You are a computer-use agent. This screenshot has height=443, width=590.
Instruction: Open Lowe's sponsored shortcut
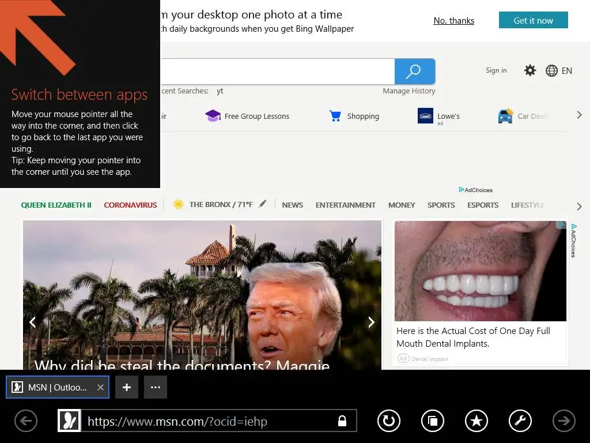[438, 117]
